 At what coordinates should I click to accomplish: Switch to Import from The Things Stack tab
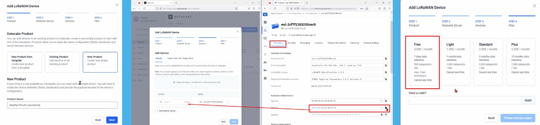tap(180, 58)
